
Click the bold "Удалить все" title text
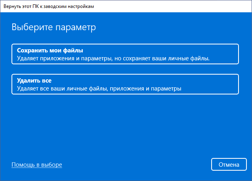34,81
